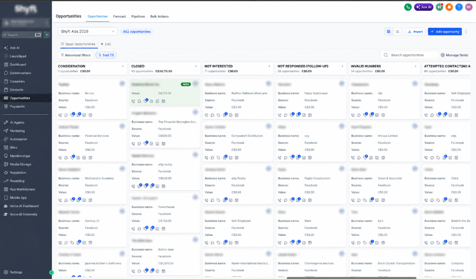
Task: Click the Search opportunities field
Action: [x=409, y=55]
